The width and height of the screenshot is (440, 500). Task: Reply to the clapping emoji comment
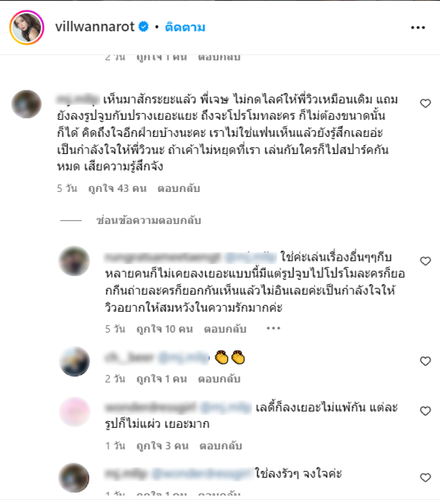[x=219, y=379]
